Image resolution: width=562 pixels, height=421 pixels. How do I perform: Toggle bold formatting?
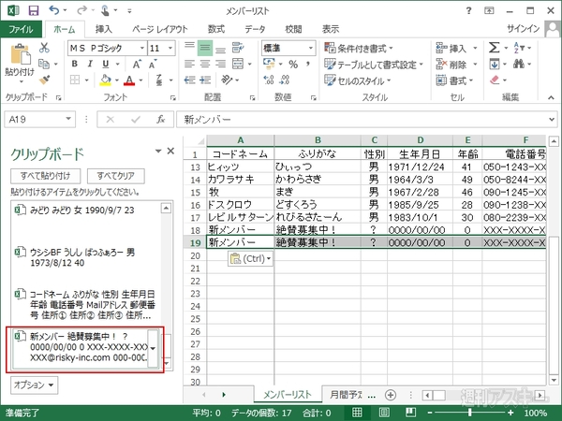pyautogui.click(x=75, y=64)
